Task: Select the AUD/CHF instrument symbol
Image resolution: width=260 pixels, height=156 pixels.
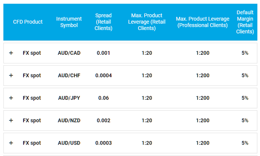Action: click(69, 75)
